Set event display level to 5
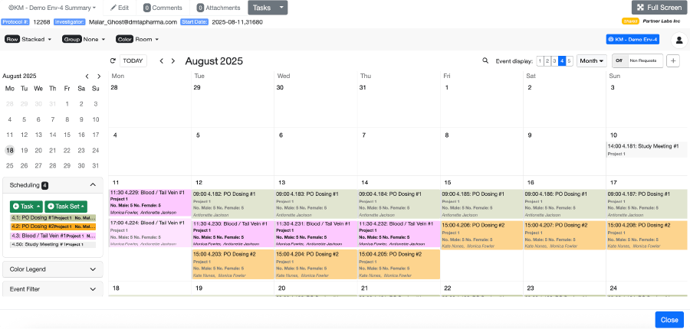 tap(569, 61)
